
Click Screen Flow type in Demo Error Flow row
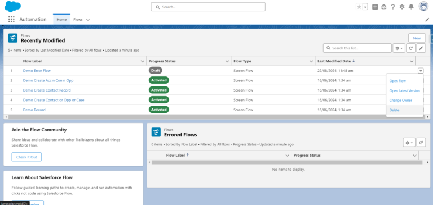[243, 71]
